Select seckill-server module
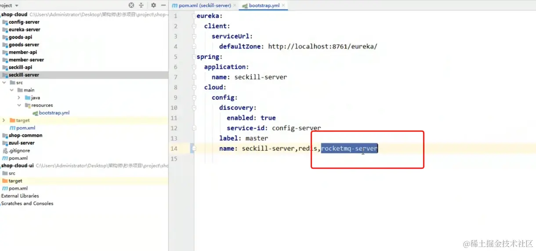Viewport: 536px width, 251px height. click(x=24, y=75)
